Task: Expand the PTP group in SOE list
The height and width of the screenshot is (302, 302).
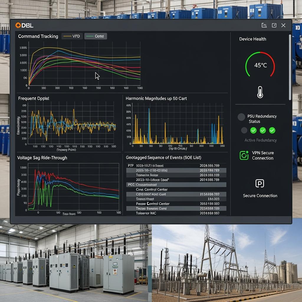Action: 131,166
